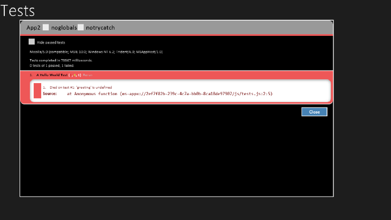391x220 pixels.
Task: Click the Rerun link
Action: click(x=87, y=75)
